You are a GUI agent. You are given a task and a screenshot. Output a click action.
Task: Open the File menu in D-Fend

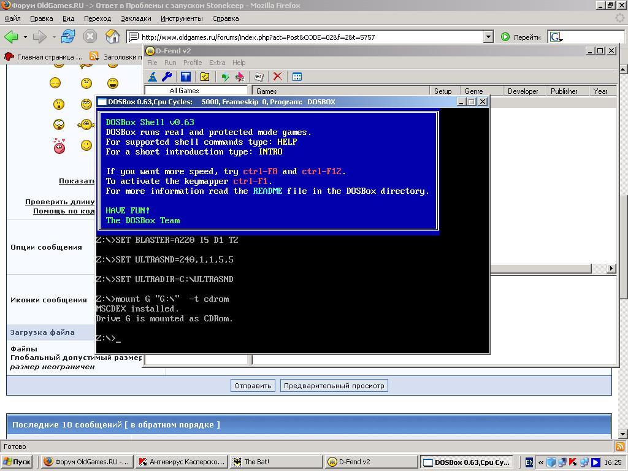pos(152,63)
